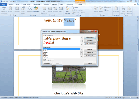
Task: Open the Language dropdown in ribbon
Action: pos(36,10)
